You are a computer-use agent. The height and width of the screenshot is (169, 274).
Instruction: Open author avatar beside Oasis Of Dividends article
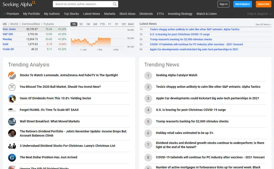pos(12,99)
